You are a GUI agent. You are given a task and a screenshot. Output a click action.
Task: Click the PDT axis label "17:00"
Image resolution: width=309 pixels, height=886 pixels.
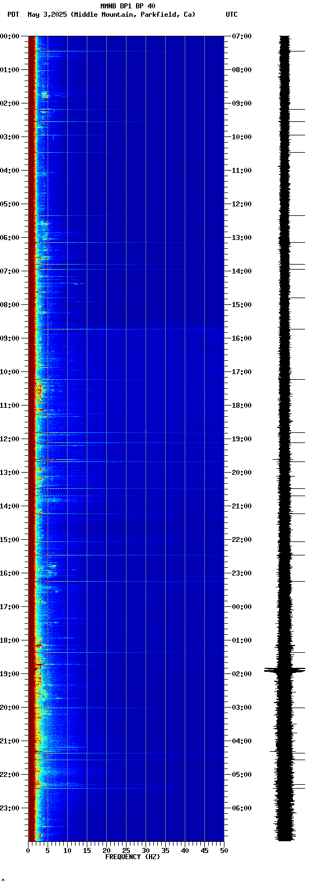click(x=10, y=607)
